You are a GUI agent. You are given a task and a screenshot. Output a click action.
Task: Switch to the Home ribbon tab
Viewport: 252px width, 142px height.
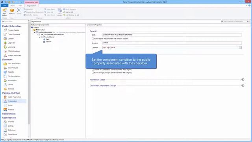click(13, 6)
